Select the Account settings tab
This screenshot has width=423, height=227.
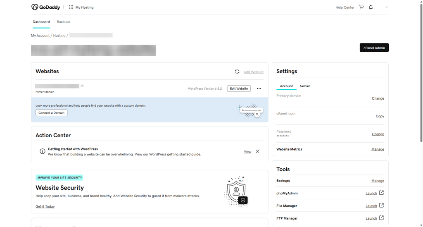click(x=286, y=86)
